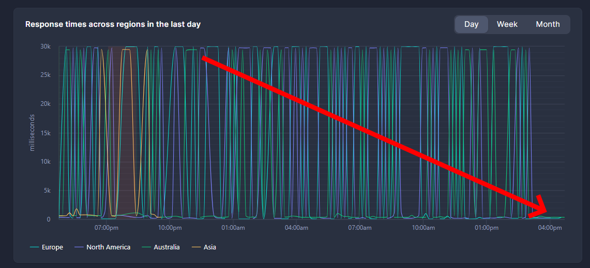Toggle the North America legend entry
The image size is (590, 268).
(x=102, y=247)
